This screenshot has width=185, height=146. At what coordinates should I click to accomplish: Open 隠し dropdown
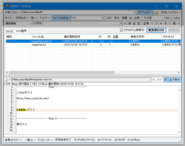[x=34, y=18]
